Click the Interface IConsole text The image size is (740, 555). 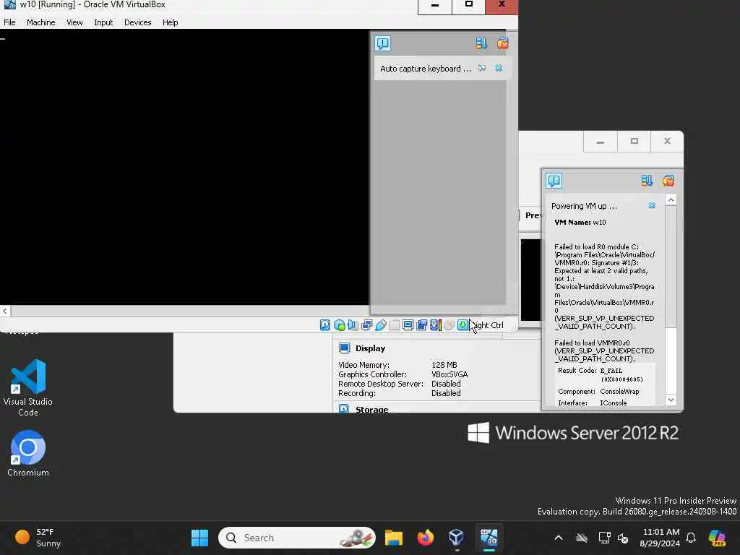point(613,403)
